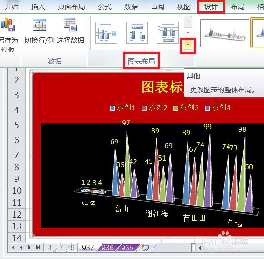Open the 开始 ribbon tab

click(x=12, y=7)
